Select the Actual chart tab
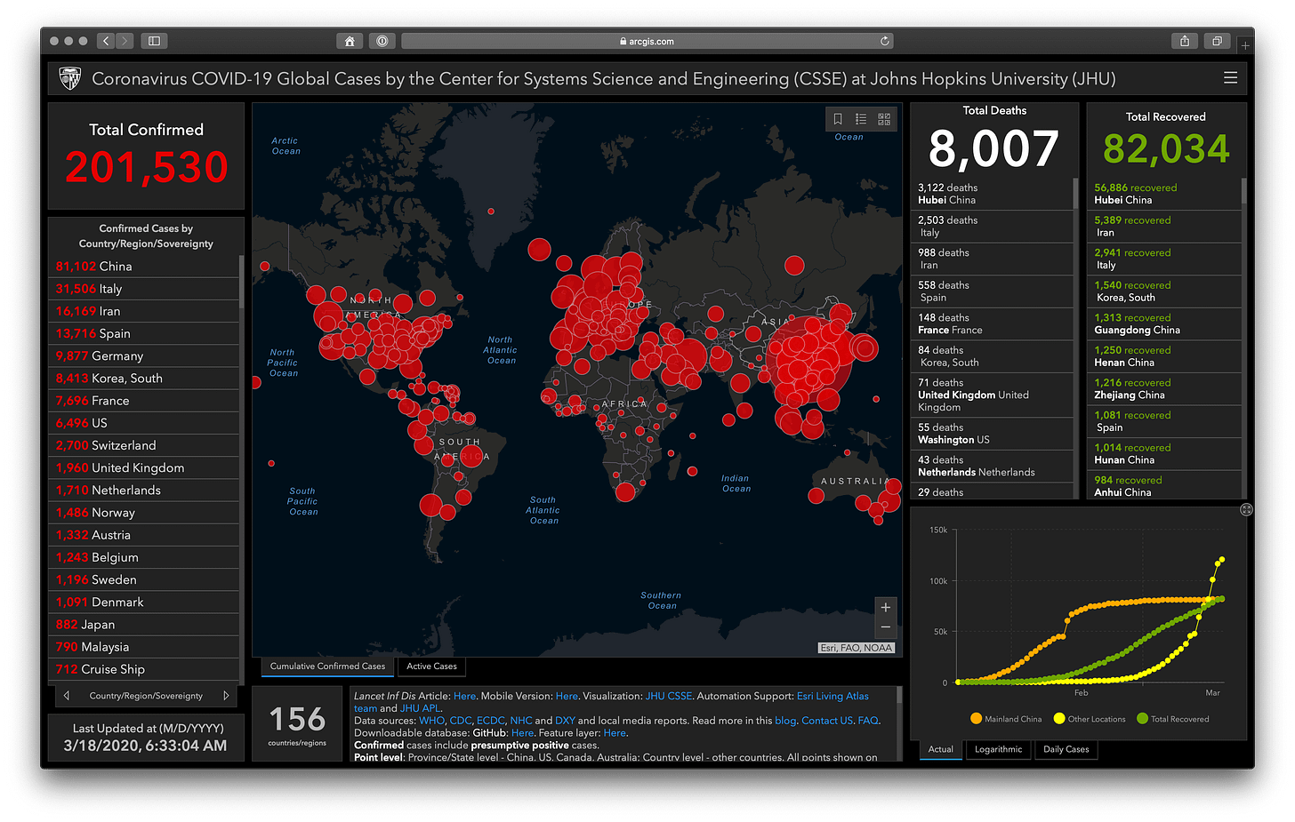This screenshot has height=822, width=1295. click(x=941, y=749)
